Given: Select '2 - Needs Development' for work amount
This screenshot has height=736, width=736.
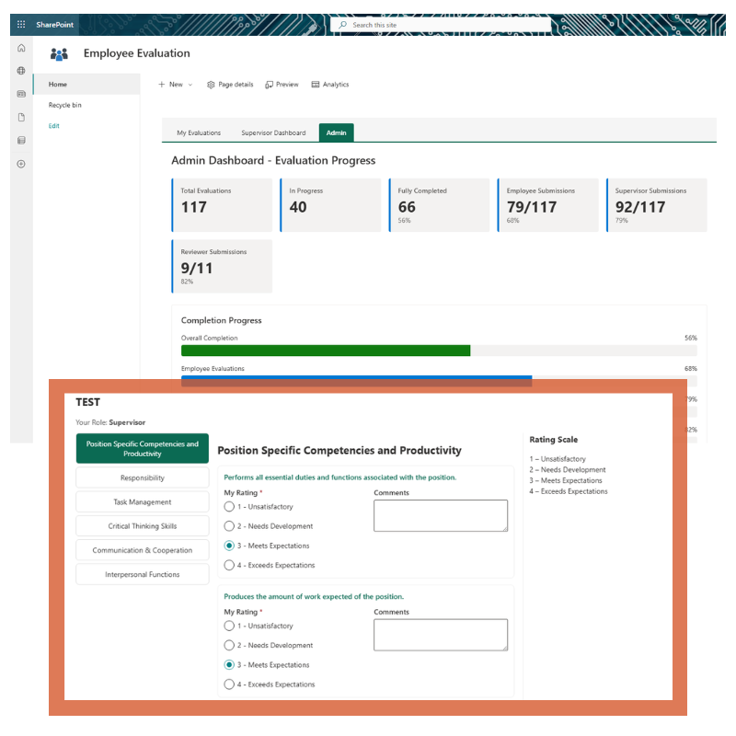Looking at the screenshot, I should click(x=230, y=645).
